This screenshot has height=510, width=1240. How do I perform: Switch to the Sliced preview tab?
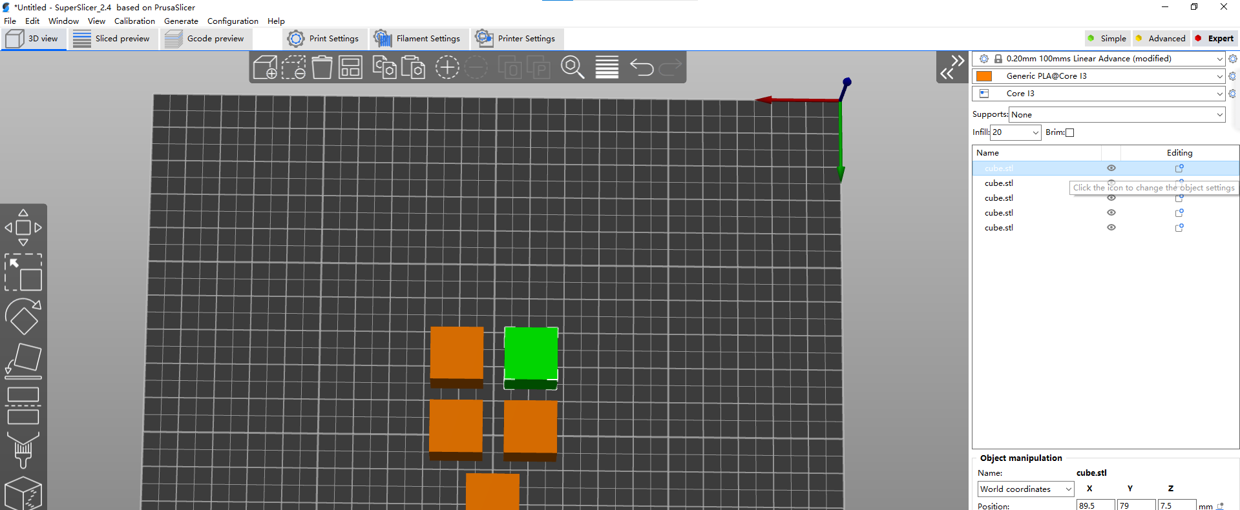pos(112,39)
